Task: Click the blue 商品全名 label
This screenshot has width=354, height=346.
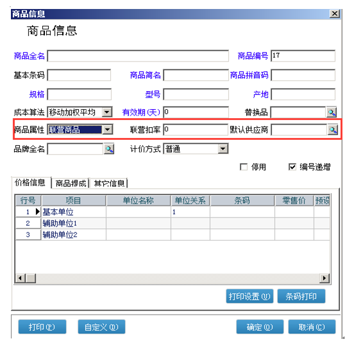Action: point(29,56)
